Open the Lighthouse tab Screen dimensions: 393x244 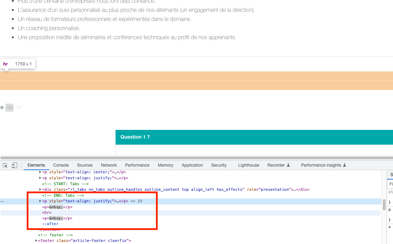(x=248, y=165)
